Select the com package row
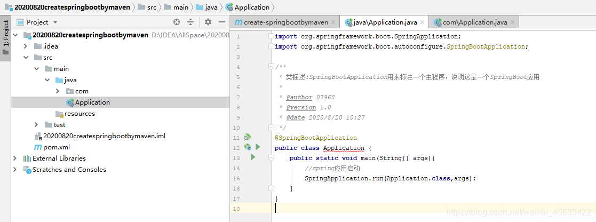This screenshot has height=222, width=596. tap(120, 91)
